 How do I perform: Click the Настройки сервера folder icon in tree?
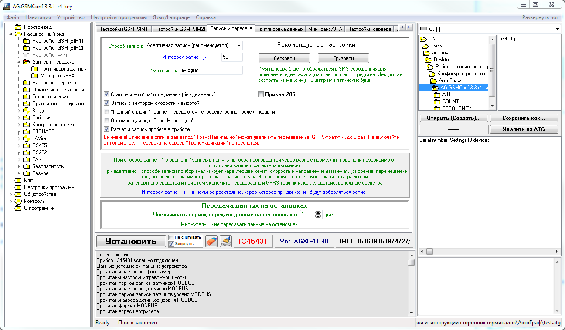click(x=27, y=83)
